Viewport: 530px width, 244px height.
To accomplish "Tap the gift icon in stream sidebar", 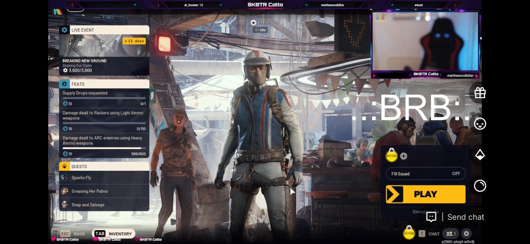I will (480, 93).
